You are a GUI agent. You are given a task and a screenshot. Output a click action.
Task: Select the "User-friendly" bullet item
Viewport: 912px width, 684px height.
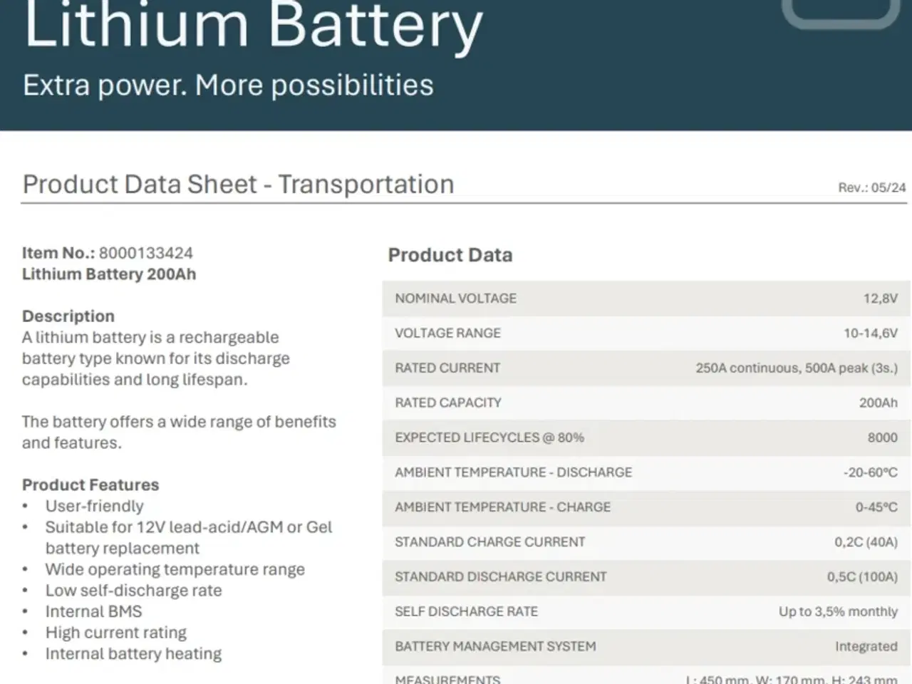pyautogui.click(x=94, y=507)
